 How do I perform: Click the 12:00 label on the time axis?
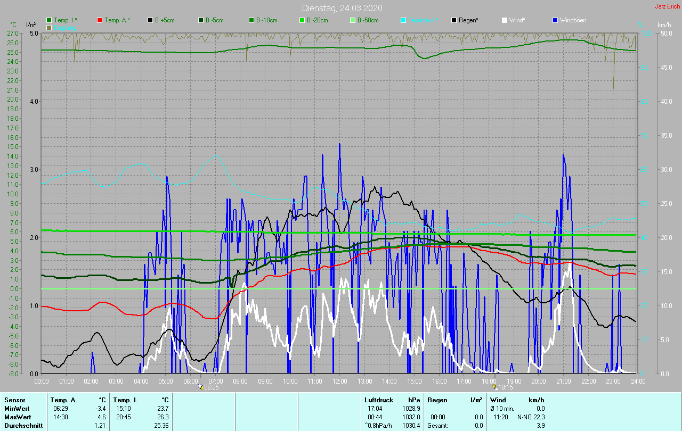(x=339, y=381)
